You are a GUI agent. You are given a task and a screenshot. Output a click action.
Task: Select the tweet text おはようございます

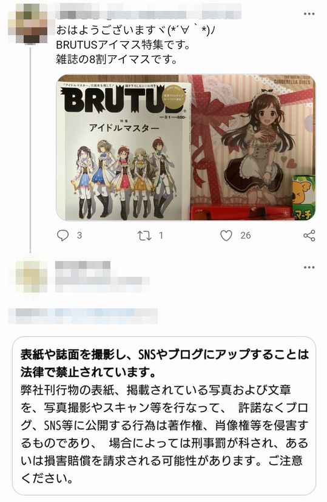110,30
